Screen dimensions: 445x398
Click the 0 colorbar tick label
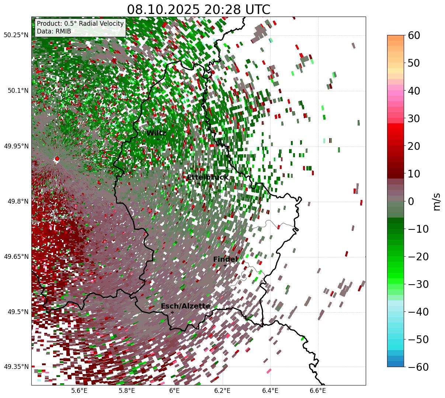click(411, 201)
